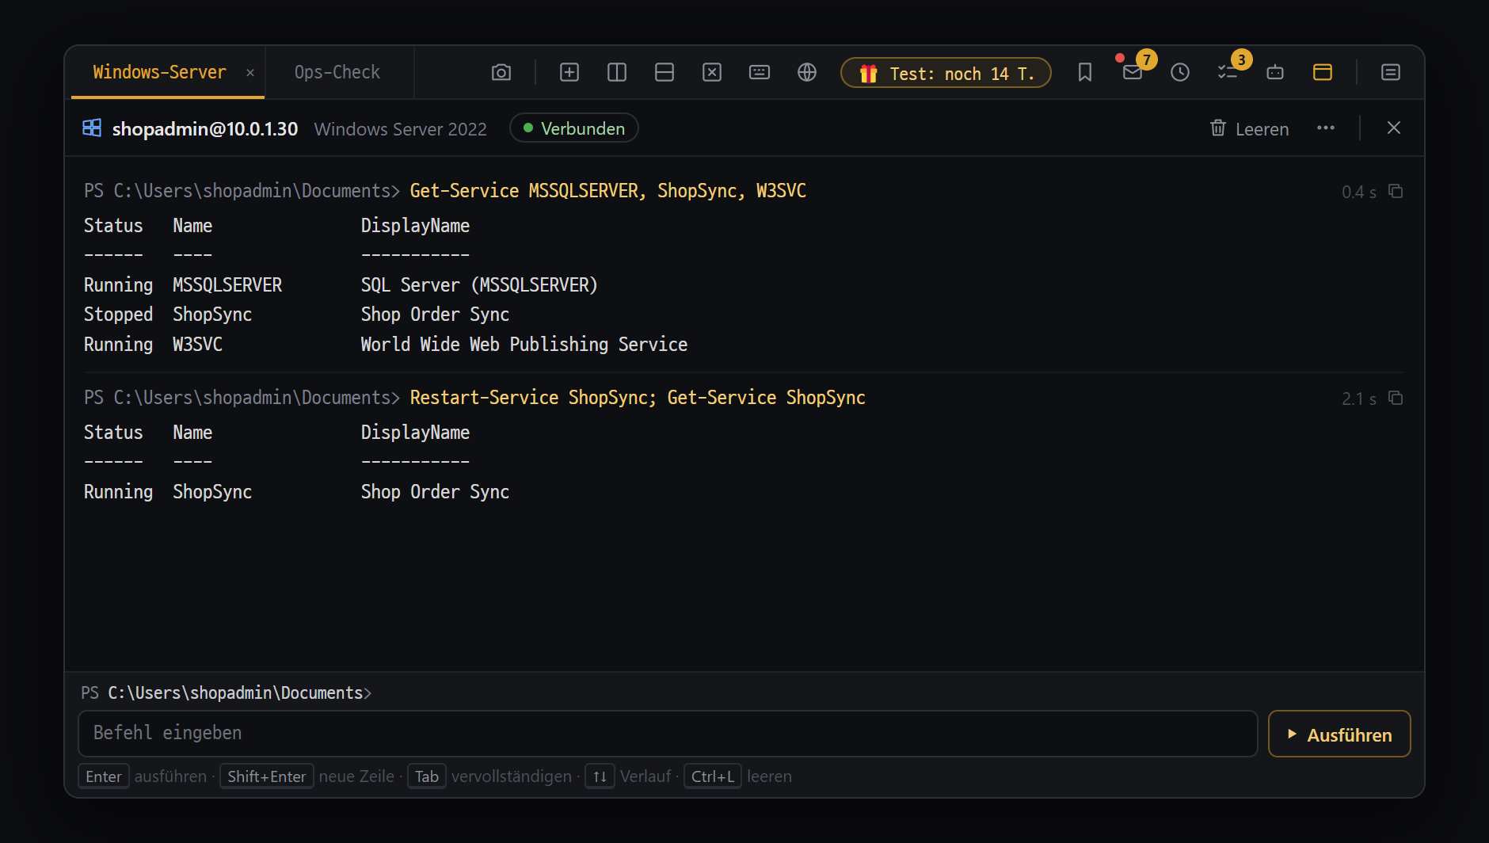Click the trial badge Test: noch 14 T.
Viewport: 1489px width, 843px height.
(x=946, y=73)
